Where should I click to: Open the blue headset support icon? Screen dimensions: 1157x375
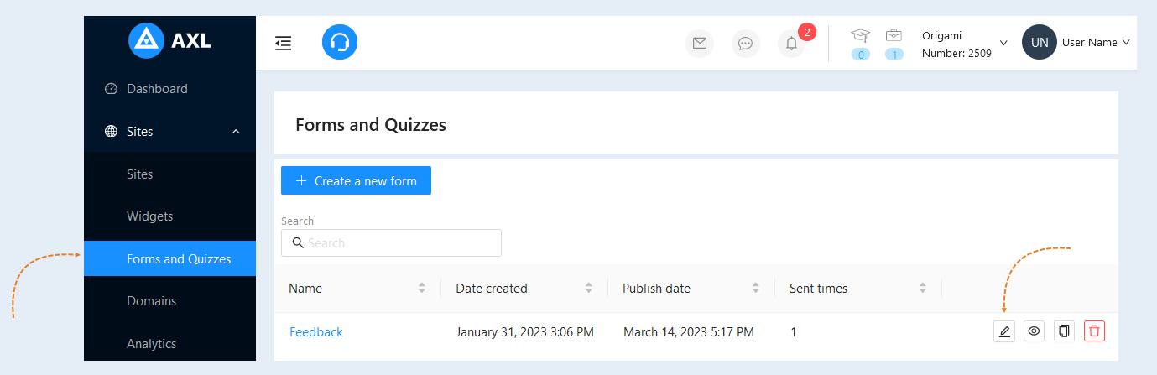340,42
